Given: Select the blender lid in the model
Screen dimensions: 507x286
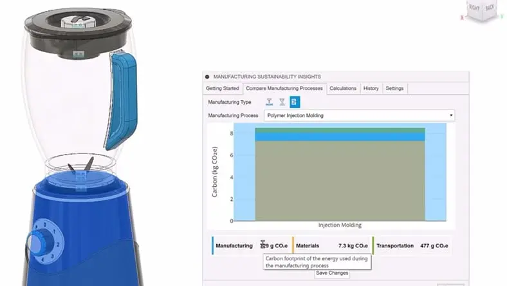Looking at the screenshot, I should [x=78, y=32].
